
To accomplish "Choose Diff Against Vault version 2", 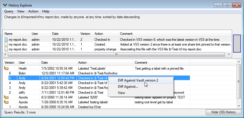I will [138, 80].
